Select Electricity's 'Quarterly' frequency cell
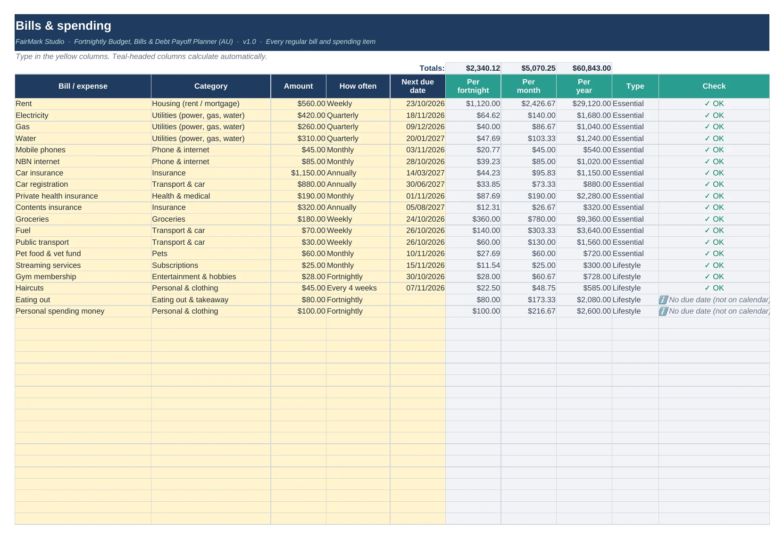This screenshot has width=784, height=539. [358, 116]
